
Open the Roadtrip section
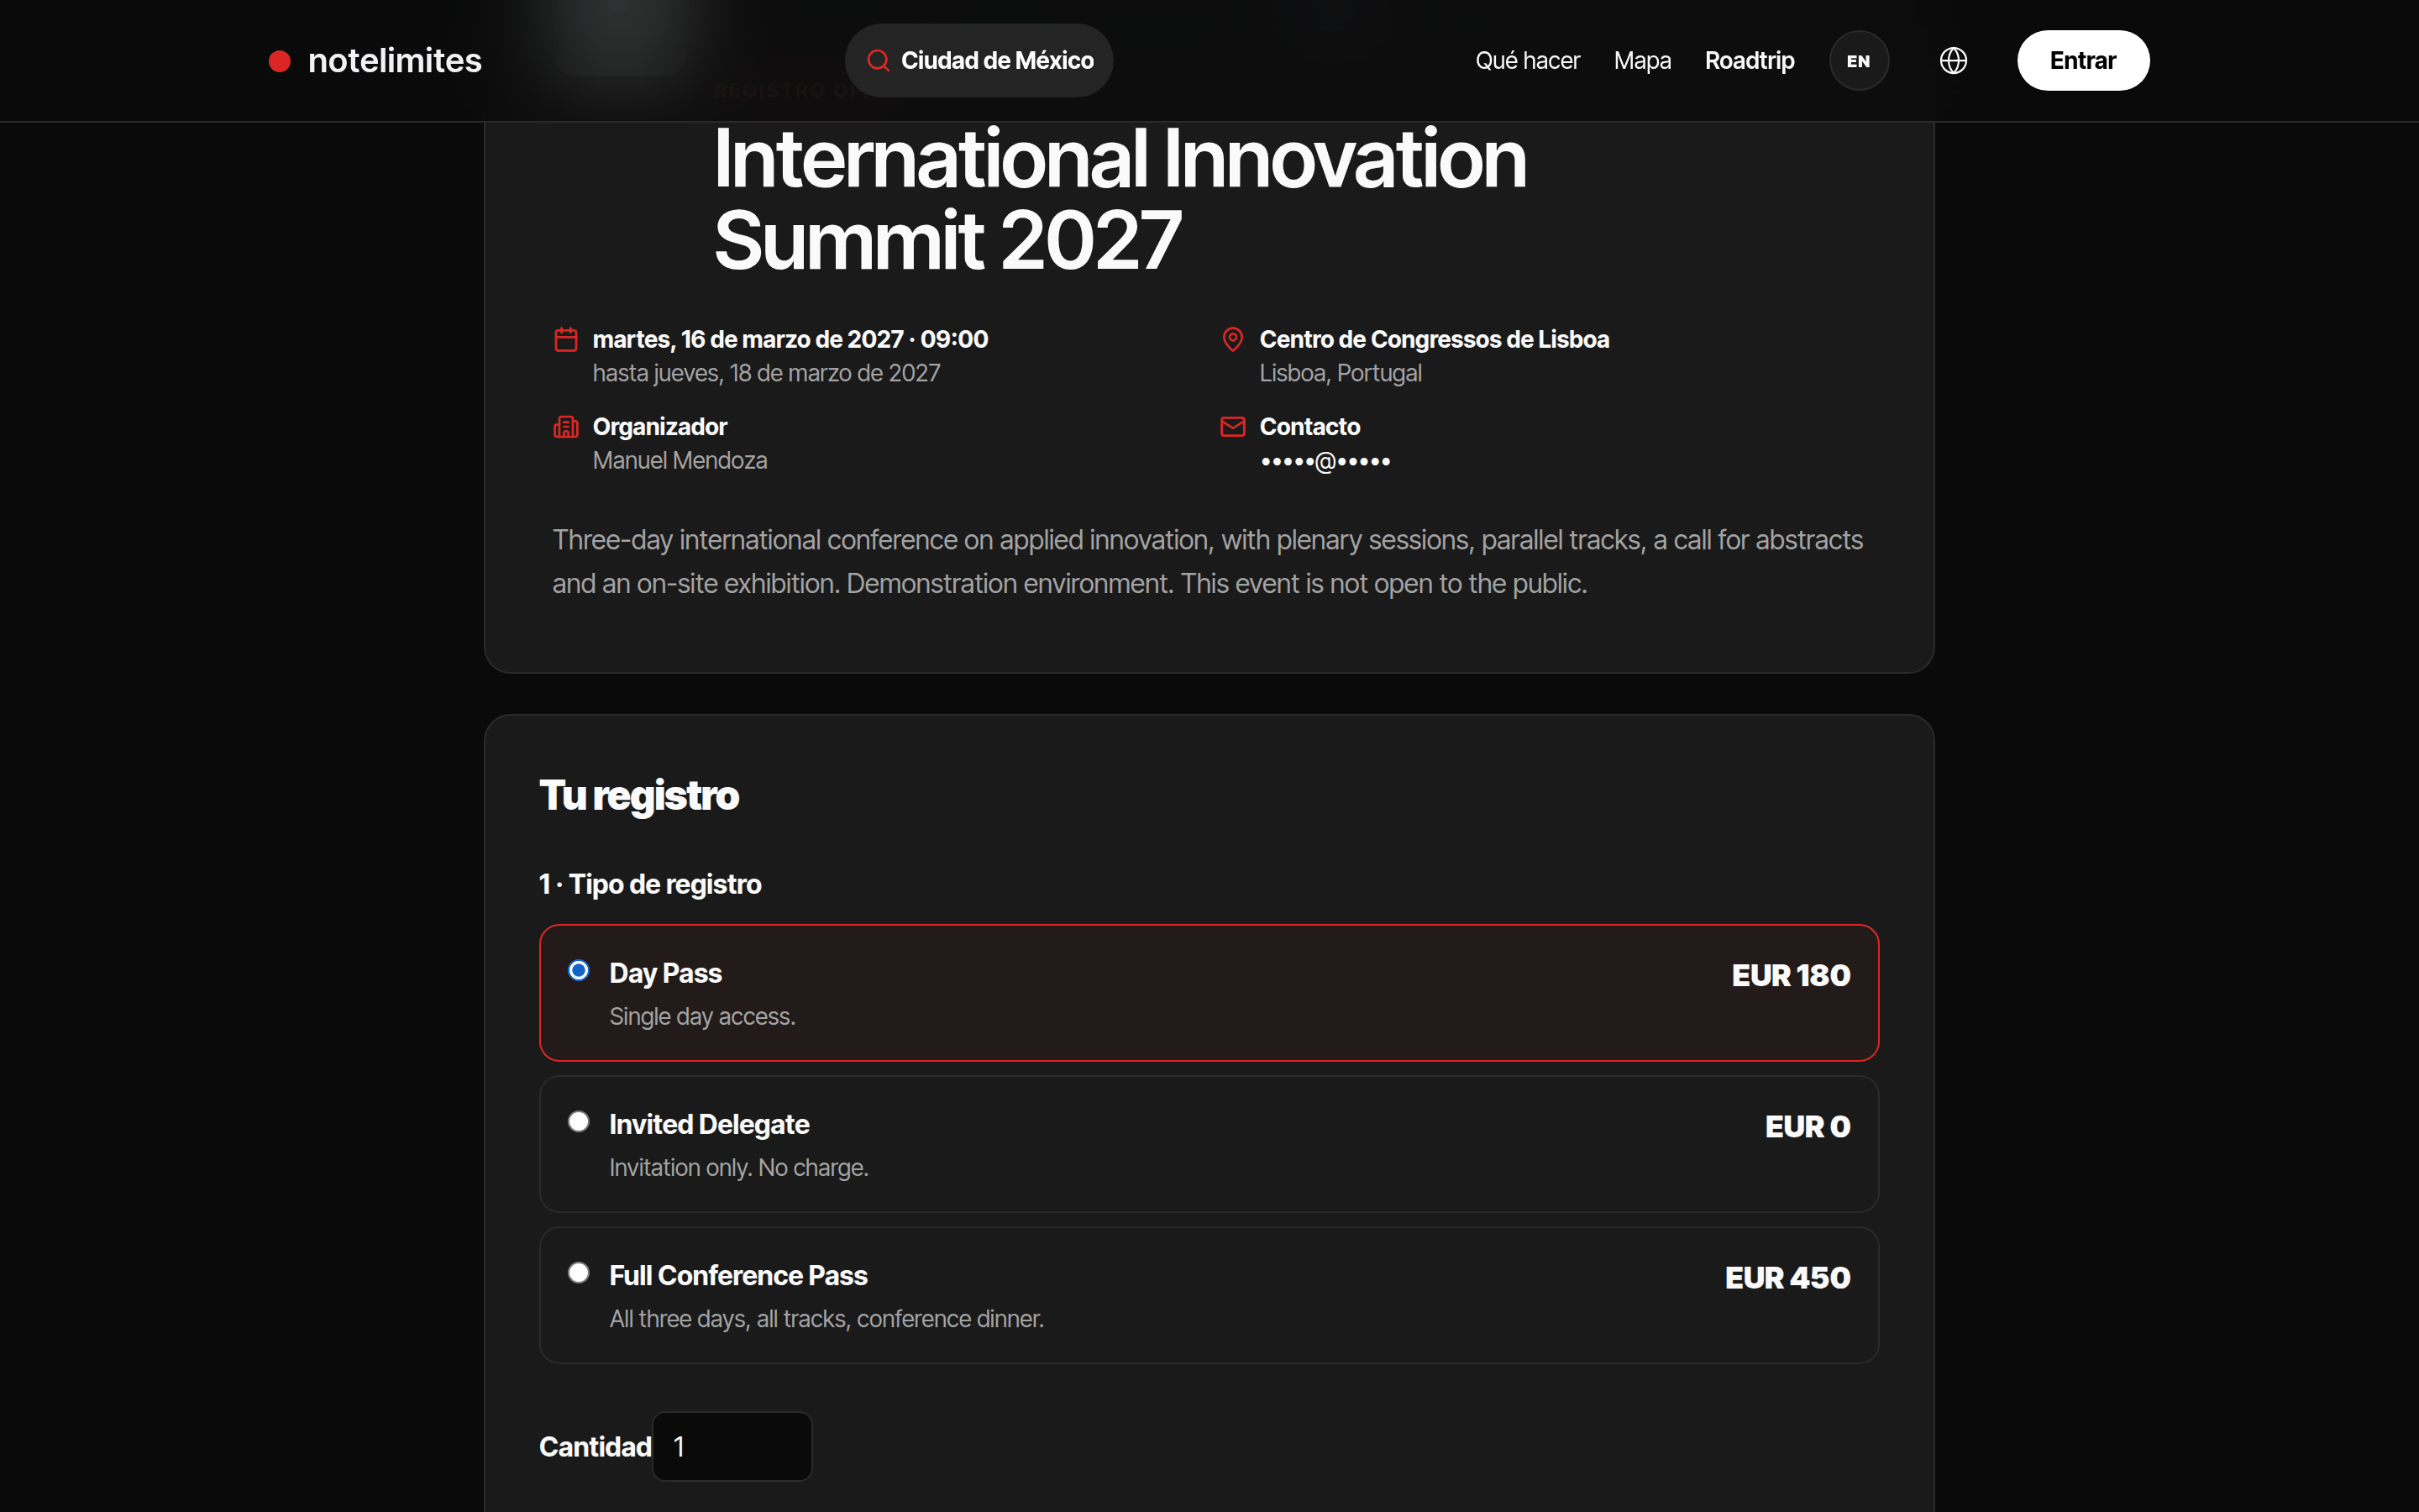[1750, 61]
